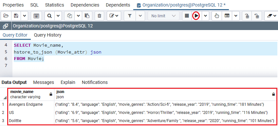The height and width of the screenshot is (126, 278).
Task: Select the Organization/postgres@PostgreSQL 12 query tab
Action: pos(181,5)
